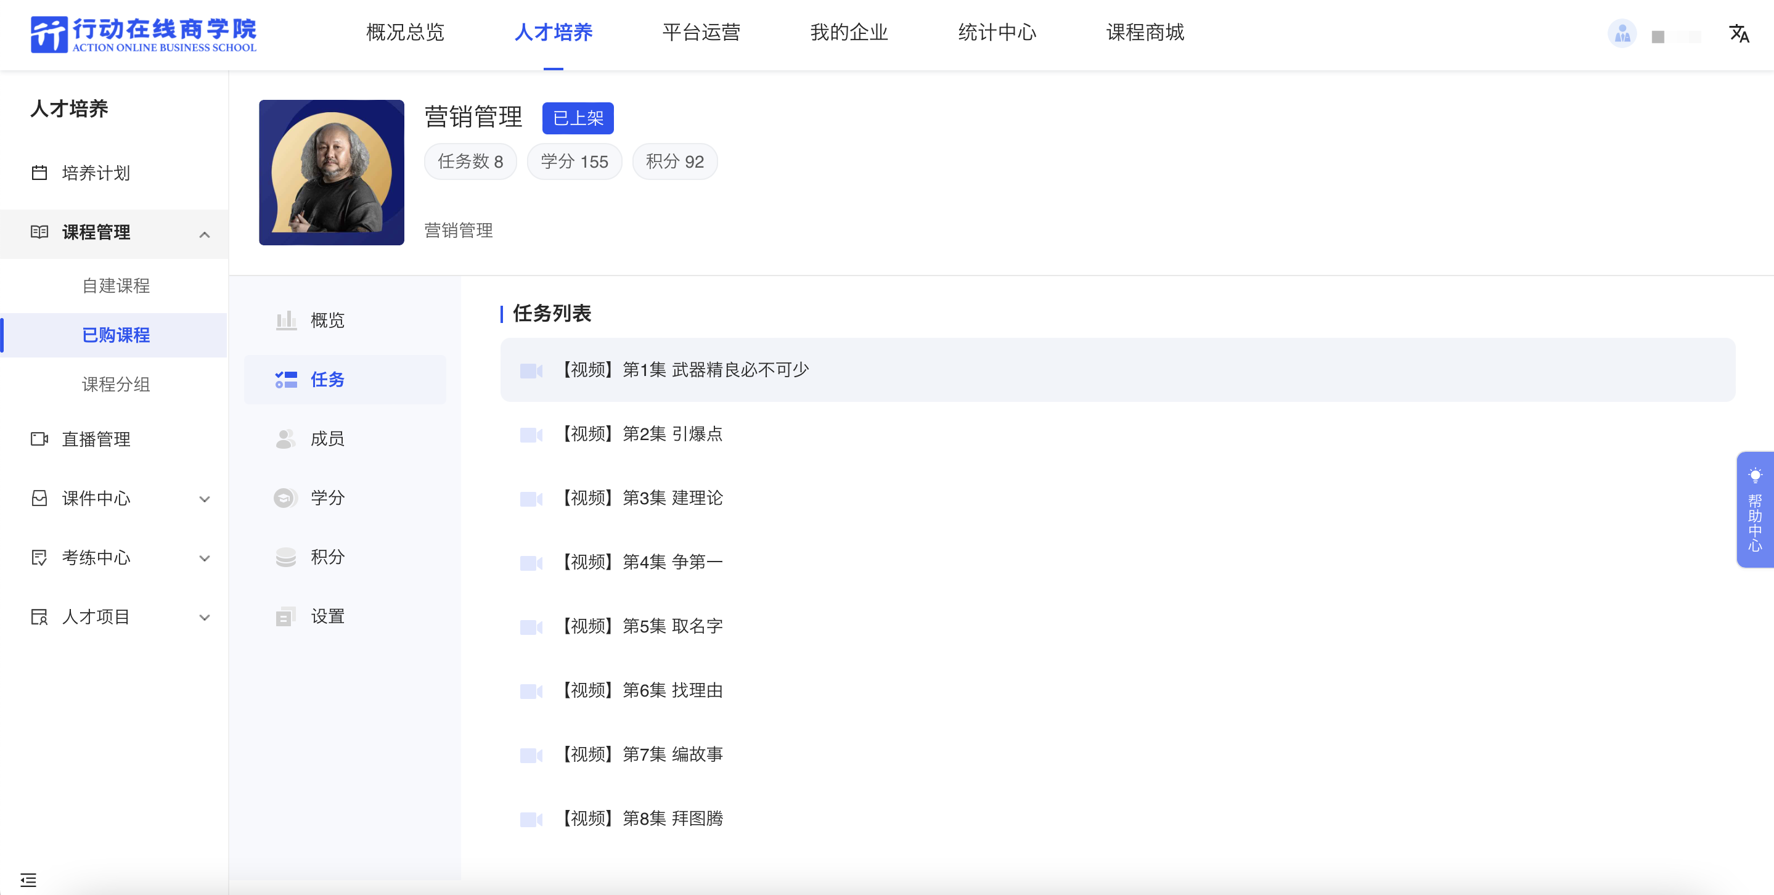The height and width of the screenshot is (895, 1774).
Task: Click the 营销管理 course title
Action: 473,116
